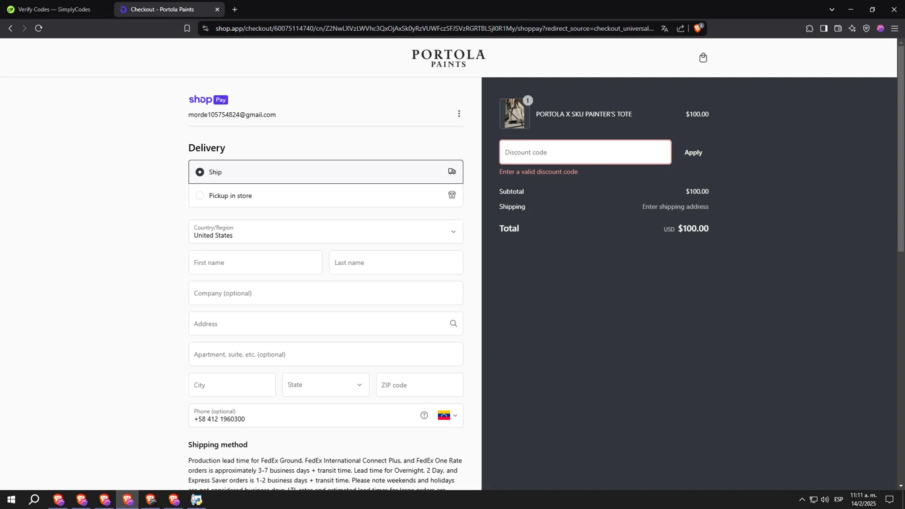Focus the Discount code field
Viewport: 905px width, 509px height.
pyautogui.click(x=585, y=152)
